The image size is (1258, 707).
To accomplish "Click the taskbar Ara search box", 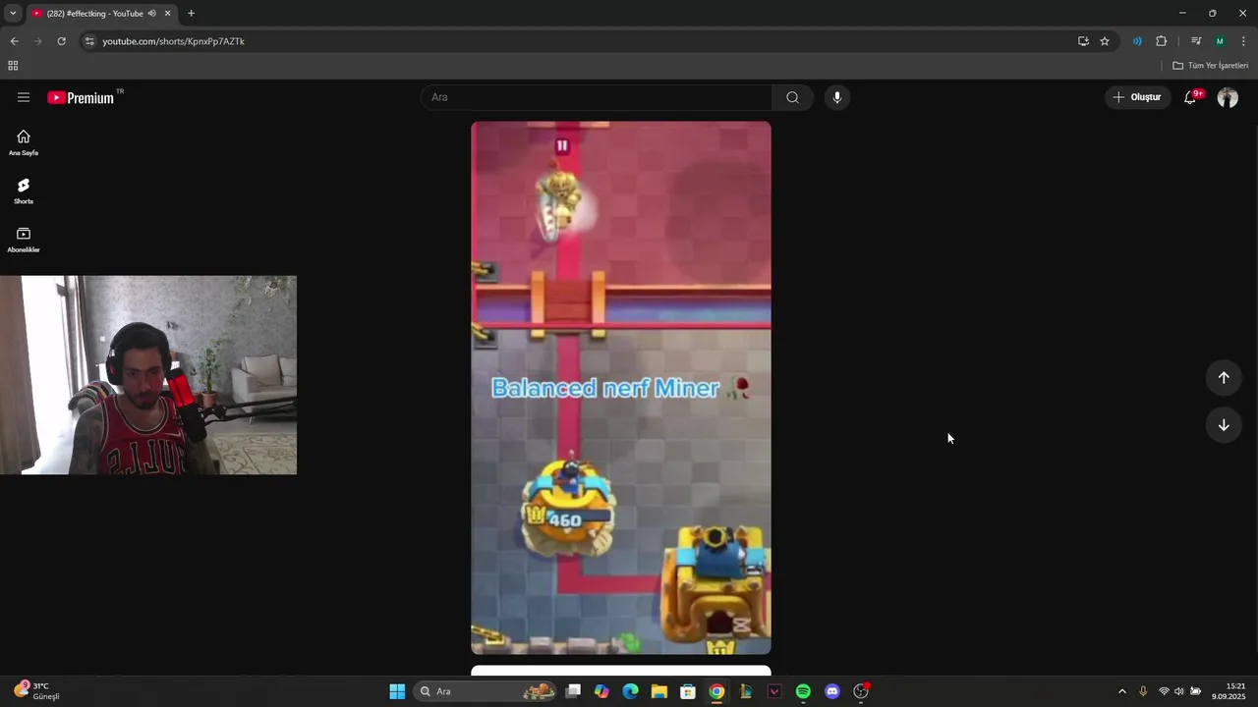I will coord(486,691).
